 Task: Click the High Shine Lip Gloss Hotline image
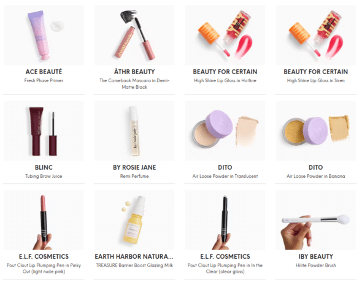click(x=225, y=36)
